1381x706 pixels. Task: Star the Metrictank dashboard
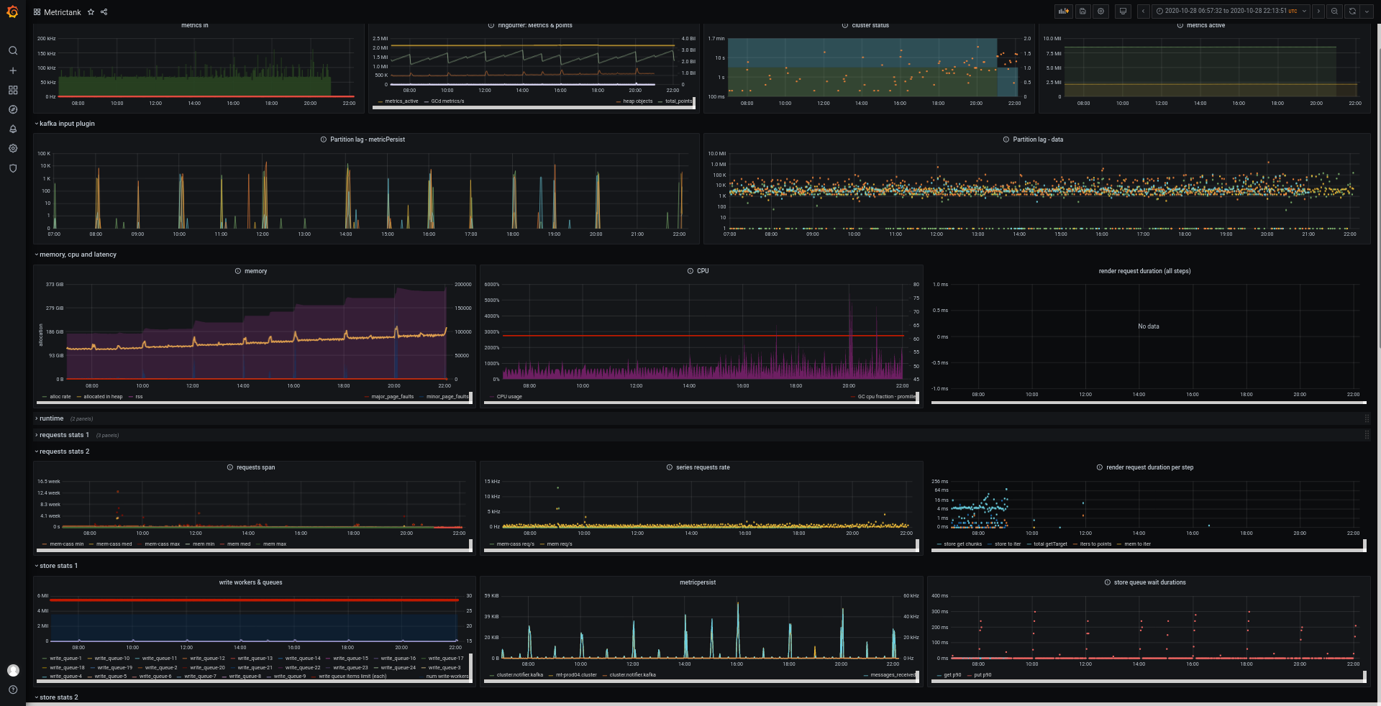pos(91,12)
